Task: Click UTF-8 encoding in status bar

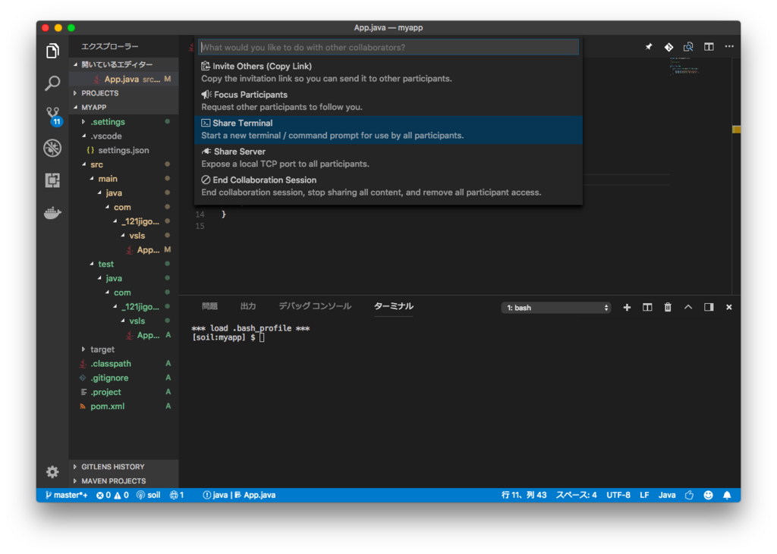Action: (x=618, y=495)
